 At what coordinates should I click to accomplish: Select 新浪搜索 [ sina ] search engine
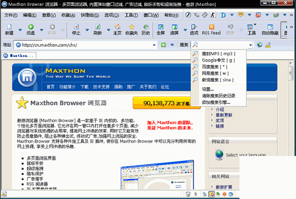pyautogui.click(x=219, y=80)
